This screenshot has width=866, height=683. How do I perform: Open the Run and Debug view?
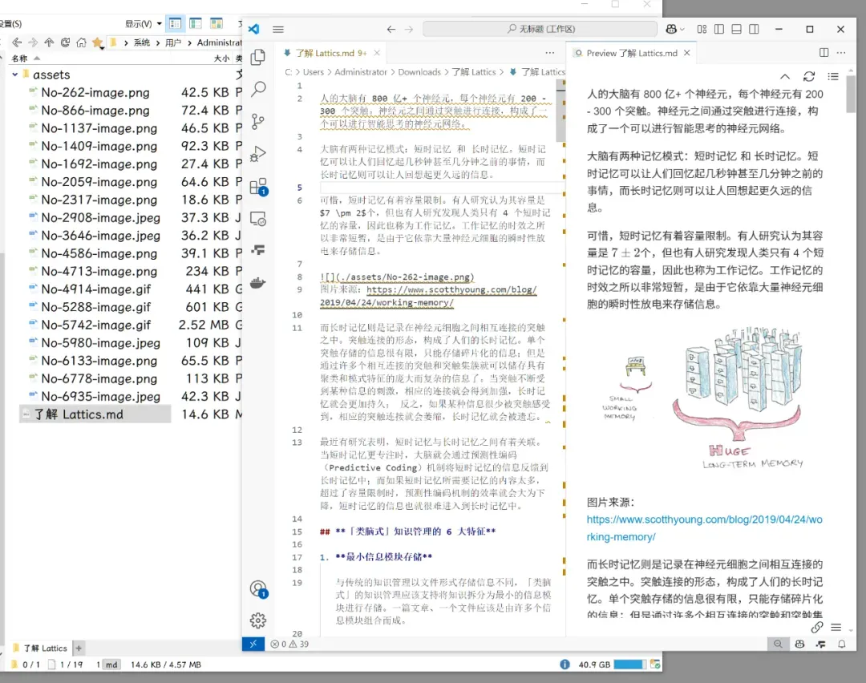click(x=258, y=154)
